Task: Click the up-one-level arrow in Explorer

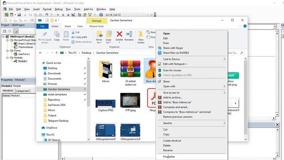Action: [x=56, y=53]
